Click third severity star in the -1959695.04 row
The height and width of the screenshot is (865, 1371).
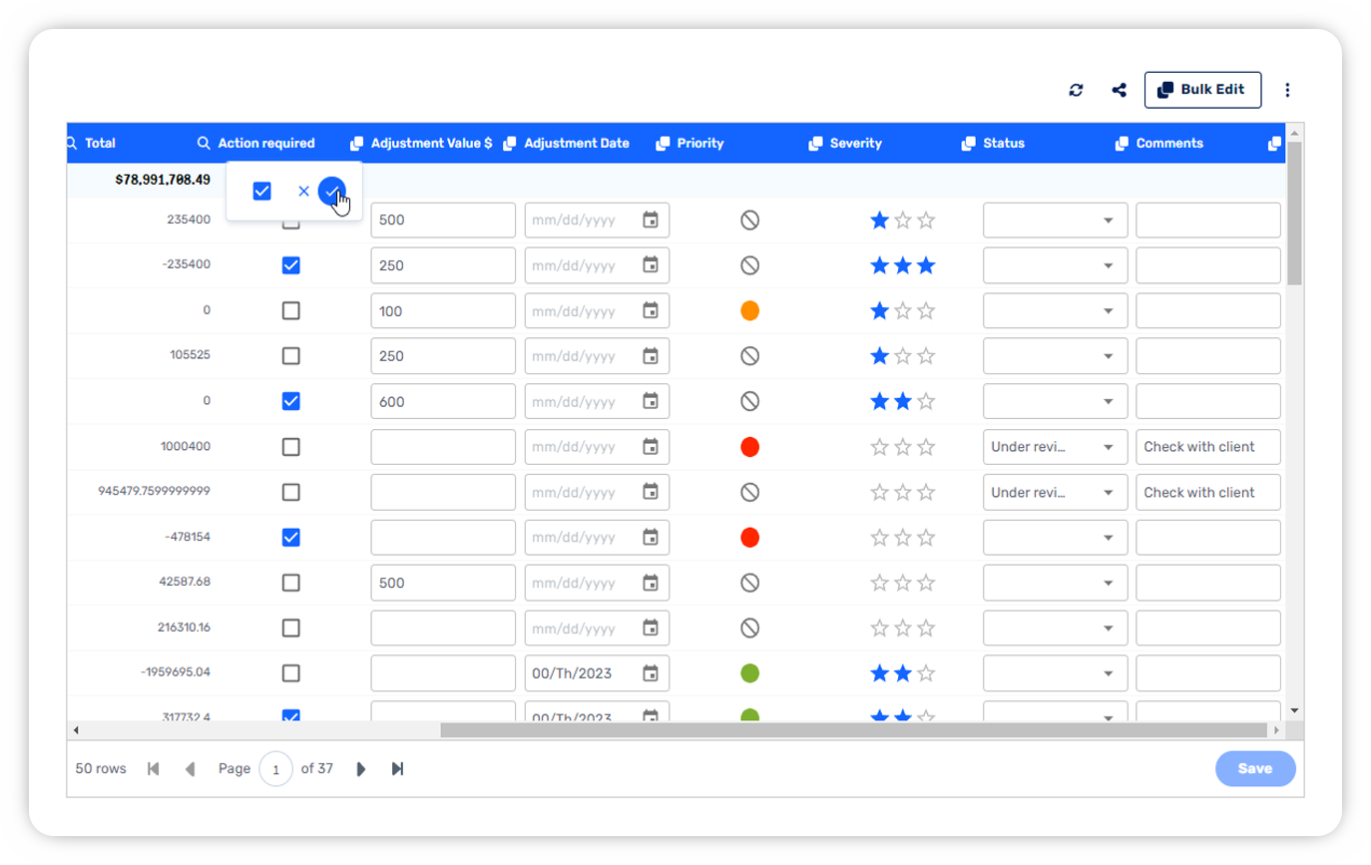click(x=927, y=673)
